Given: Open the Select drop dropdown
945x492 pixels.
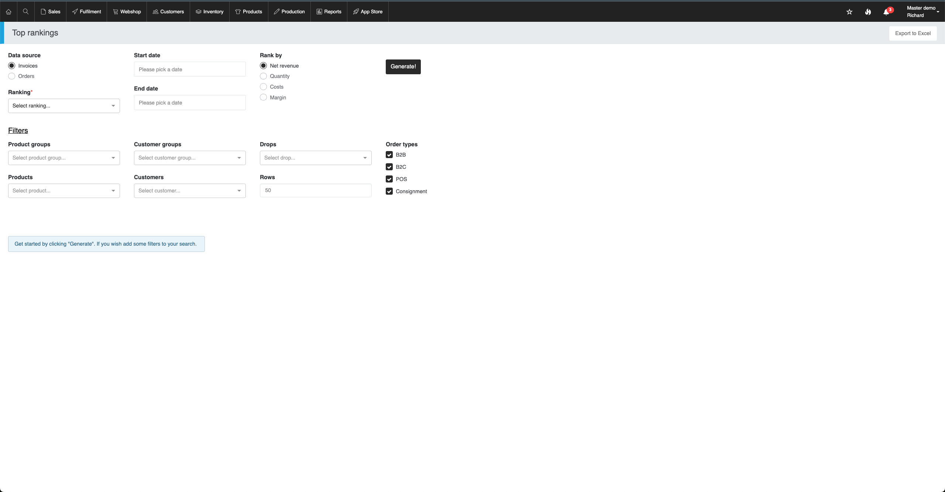Looking at the screenshot, I should [x=316, y=158].
